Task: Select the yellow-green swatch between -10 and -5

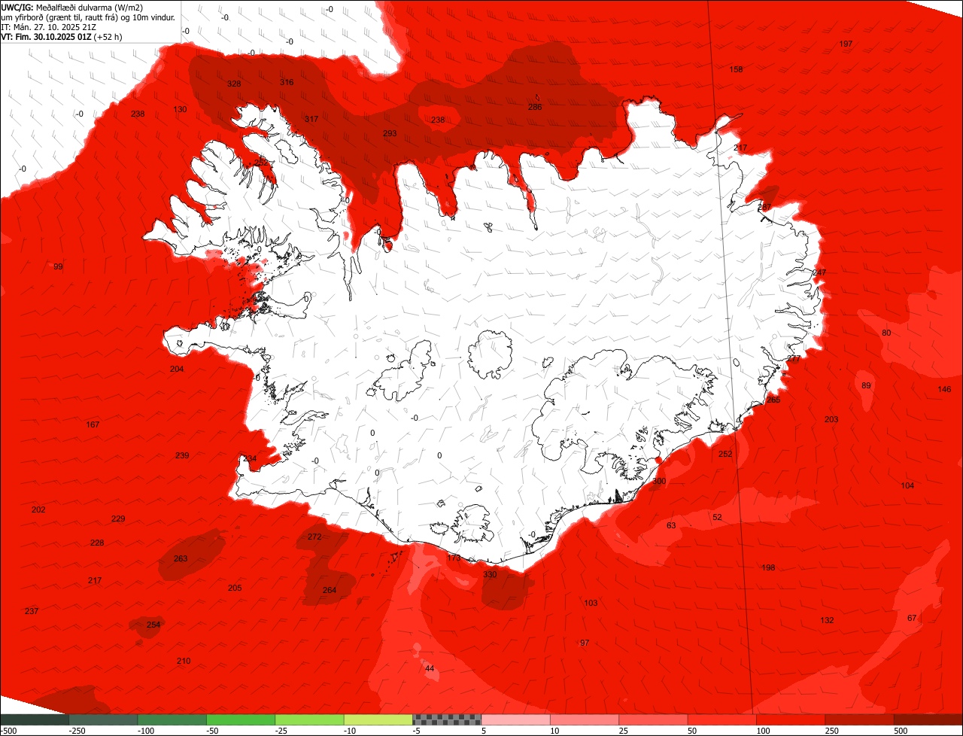Action: pyautogui.click(x=378, y=719)
